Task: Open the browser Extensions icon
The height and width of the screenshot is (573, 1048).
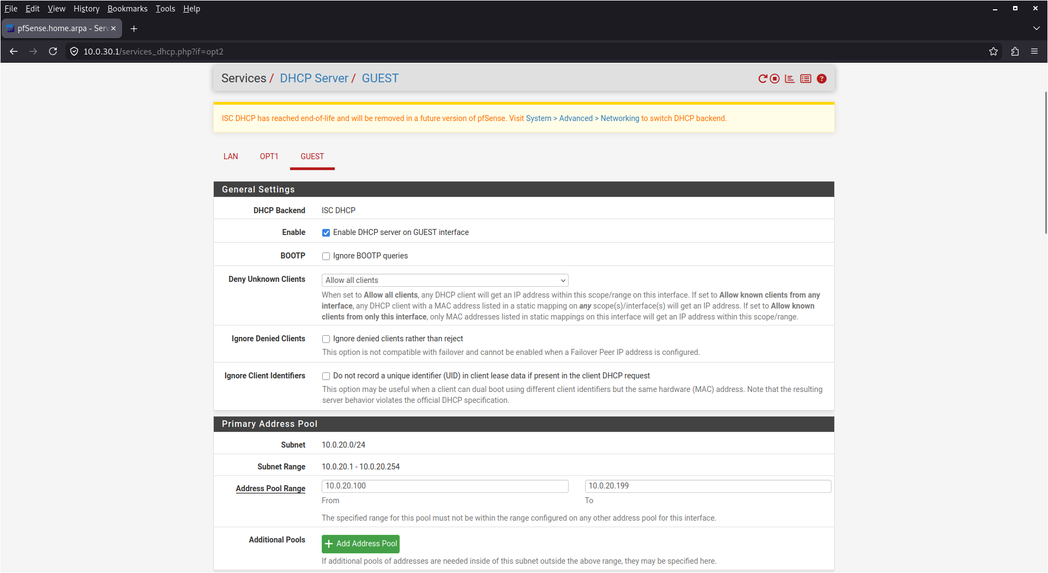Action: coord(1014,51)
